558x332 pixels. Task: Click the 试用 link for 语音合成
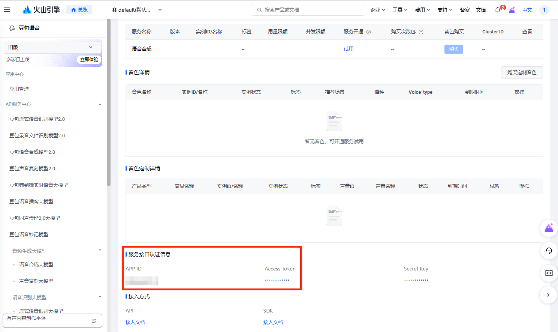tap(349, 49)
